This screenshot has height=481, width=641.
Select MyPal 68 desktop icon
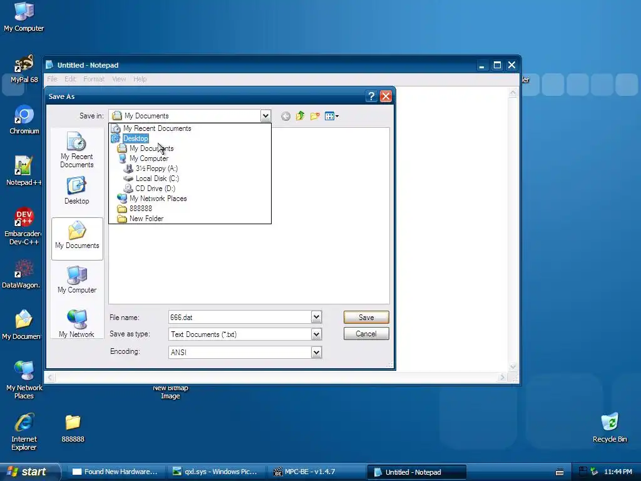click(x=24, y=69)
